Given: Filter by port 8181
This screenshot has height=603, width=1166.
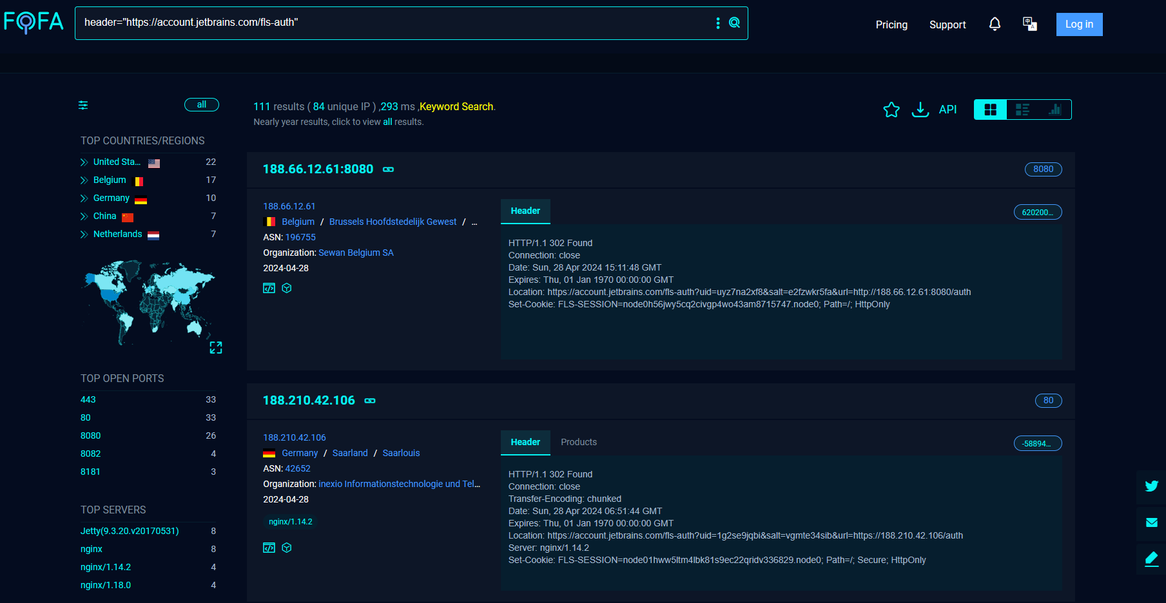Looking at the screenshot, I should click(x=90, y=472).
